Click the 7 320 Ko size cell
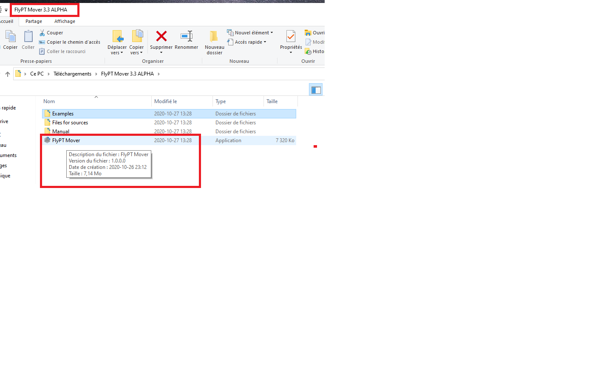Viewport: 603px width, 390px height. pyautogui.click(x=285, y=140)
